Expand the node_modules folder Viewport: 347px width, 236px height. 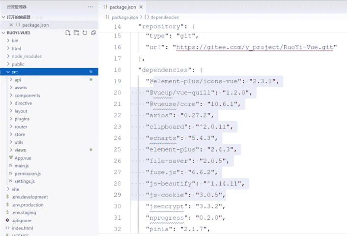click(7, 56)
